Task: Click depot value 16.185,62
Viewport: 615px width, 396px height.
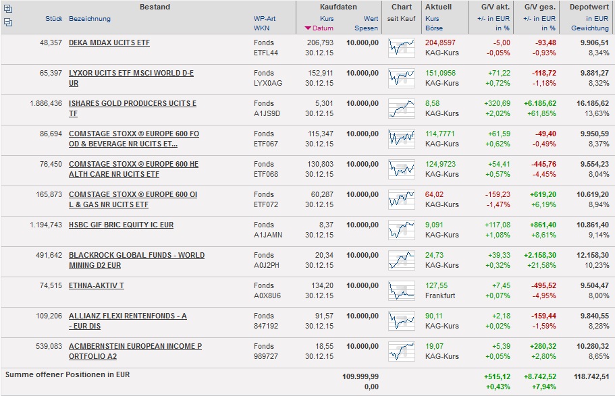Action: (x=593, y=103)
